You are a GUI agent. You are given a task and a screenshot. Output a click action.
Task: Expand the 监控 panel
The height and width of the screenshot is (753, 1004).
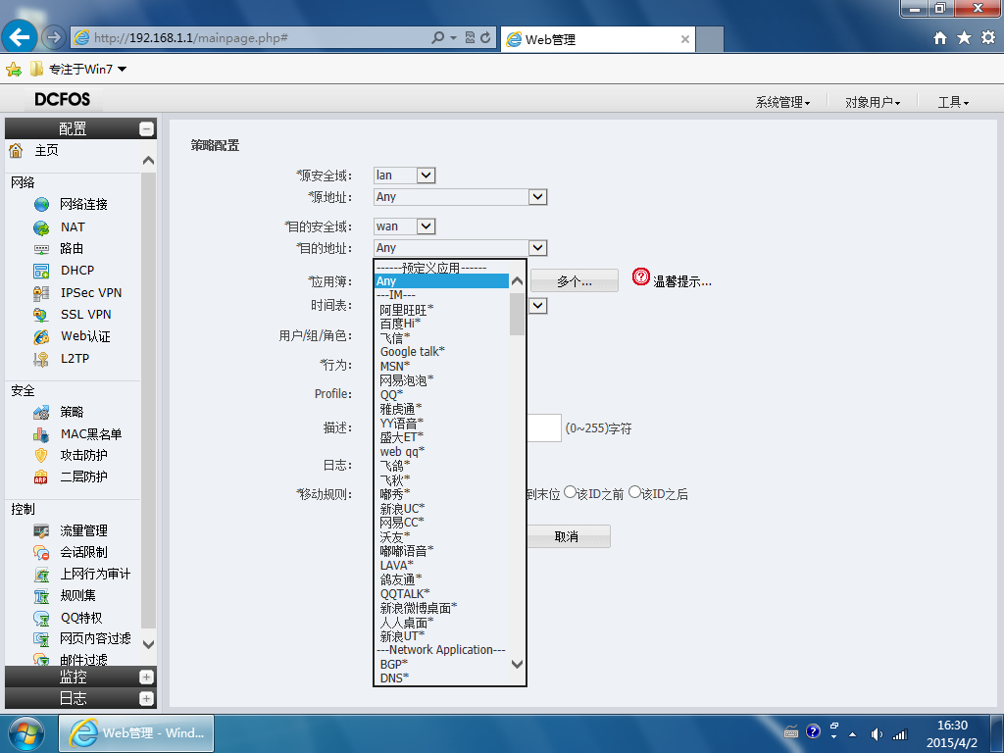pos(147,677)
